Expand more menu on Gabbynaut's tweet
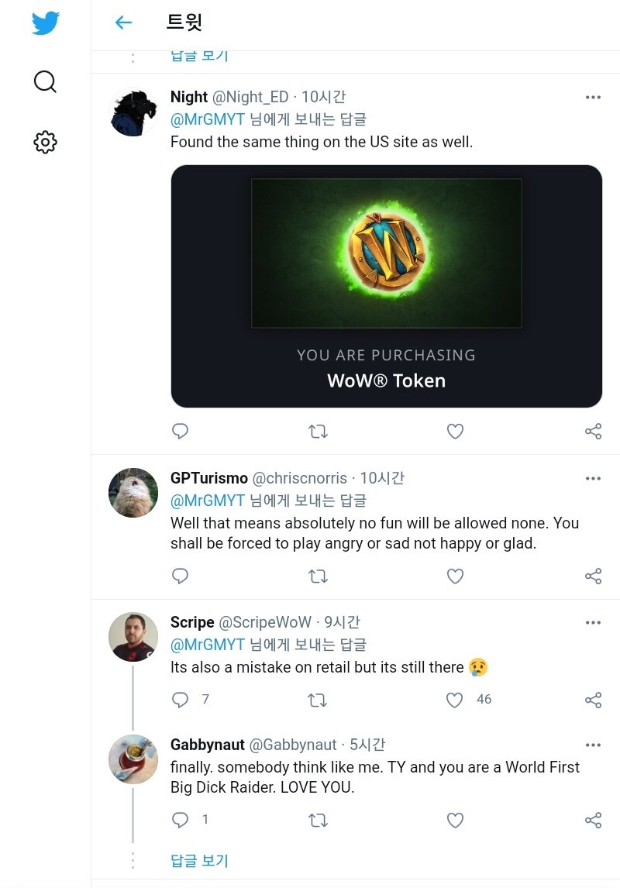The height and width of the screenshot is (888, 620). point(593,745)
